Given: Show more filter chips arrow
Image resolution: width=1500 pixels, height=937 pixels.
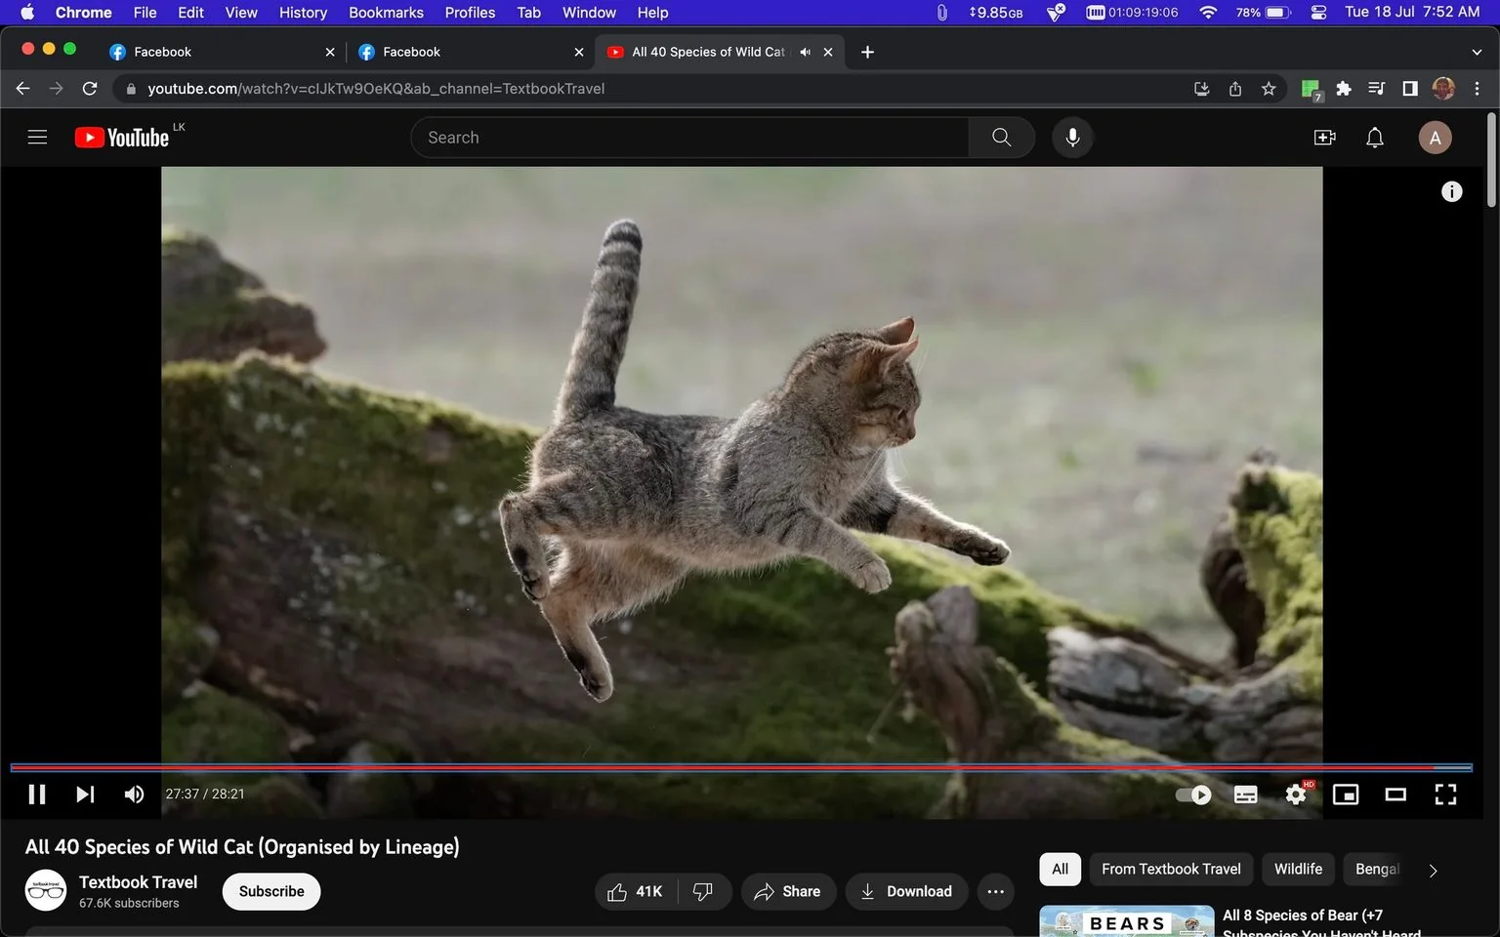Looking at the screenshot, I should [1433, 870].
